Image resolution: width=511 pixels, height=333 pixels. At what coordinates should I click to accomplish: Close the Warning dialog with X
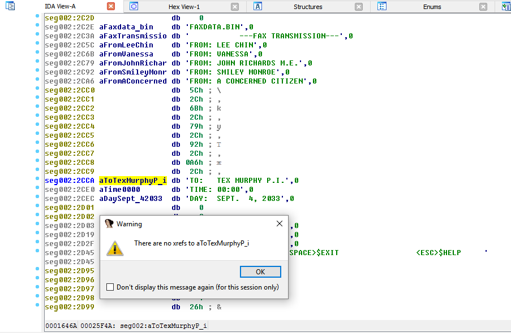280,224
